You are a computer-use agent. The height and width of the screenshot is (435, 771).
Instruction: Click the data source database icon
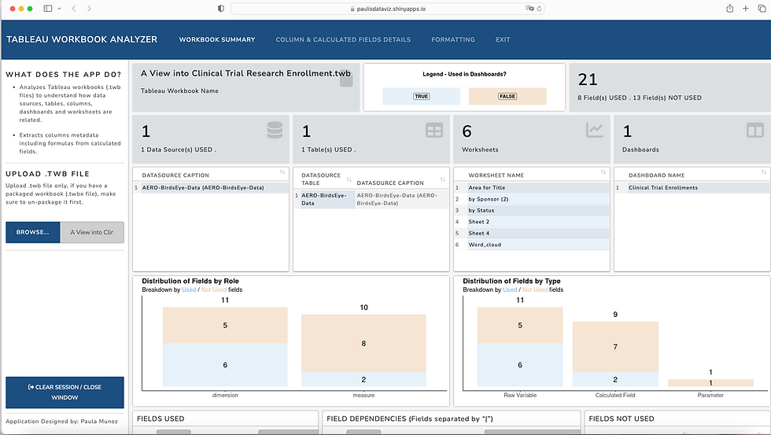(x=275, y=130)
